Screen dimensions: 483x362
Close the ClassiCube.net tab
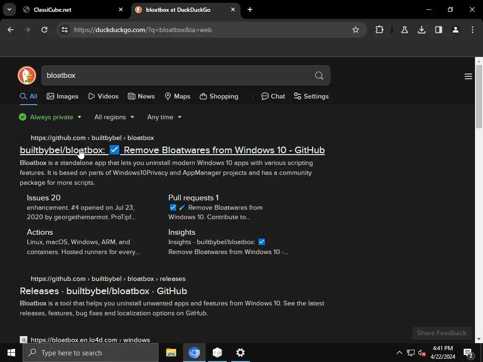121,9
